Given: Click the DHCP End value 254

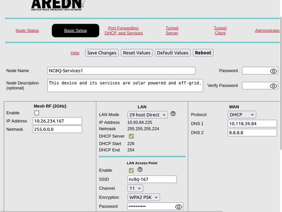Looking at the screenshot, I should click(x=131, y=150).
